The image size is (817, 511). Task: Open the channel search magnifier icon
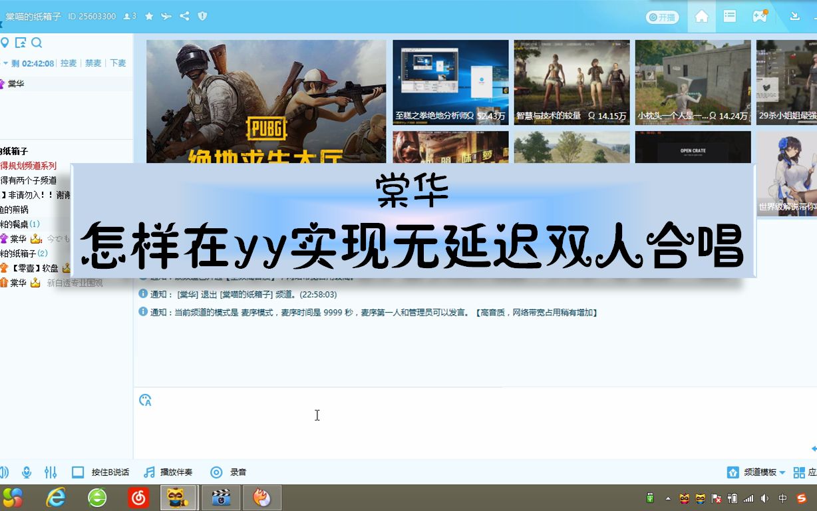pos(37,43)
